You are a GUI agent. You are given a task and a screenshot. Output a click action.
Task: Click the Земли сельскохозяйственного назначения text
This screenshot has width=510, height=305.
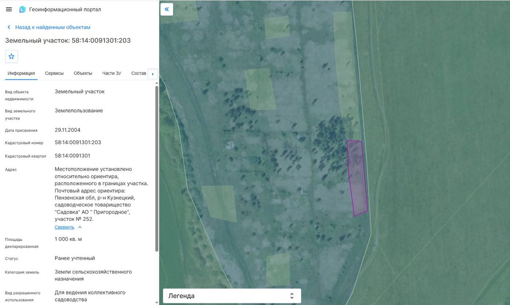pos(93,275)
